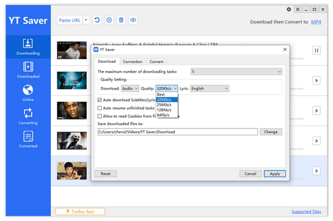Click the resume-all circular arrow icon
This screenshot has height=221, width=333.
(97, 20)
